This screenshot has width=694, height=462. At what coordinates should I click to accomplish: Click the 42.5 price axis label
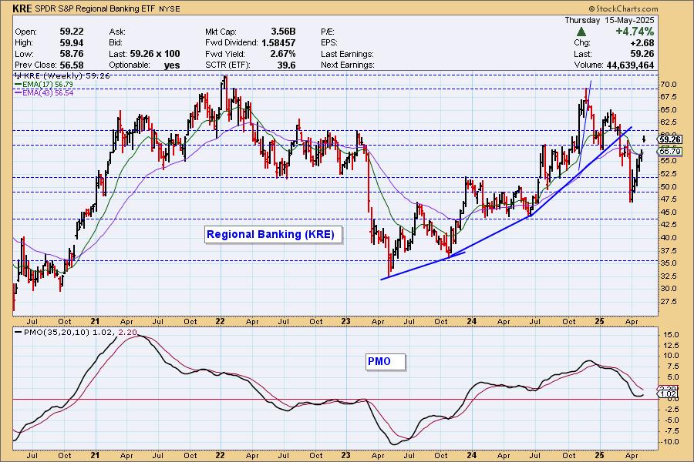coord(669,225)
